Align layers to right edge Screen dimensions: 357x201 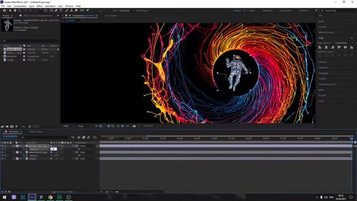(332, 47)
